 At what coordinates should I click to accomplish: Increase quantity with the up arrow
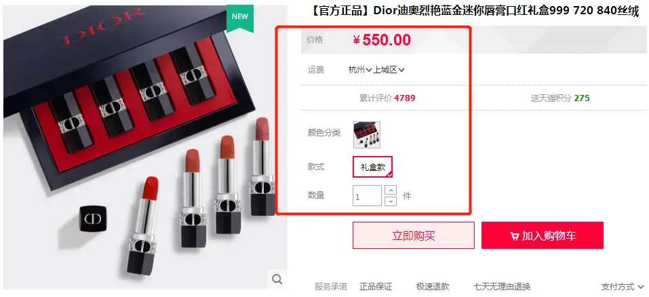coord(391,191)
